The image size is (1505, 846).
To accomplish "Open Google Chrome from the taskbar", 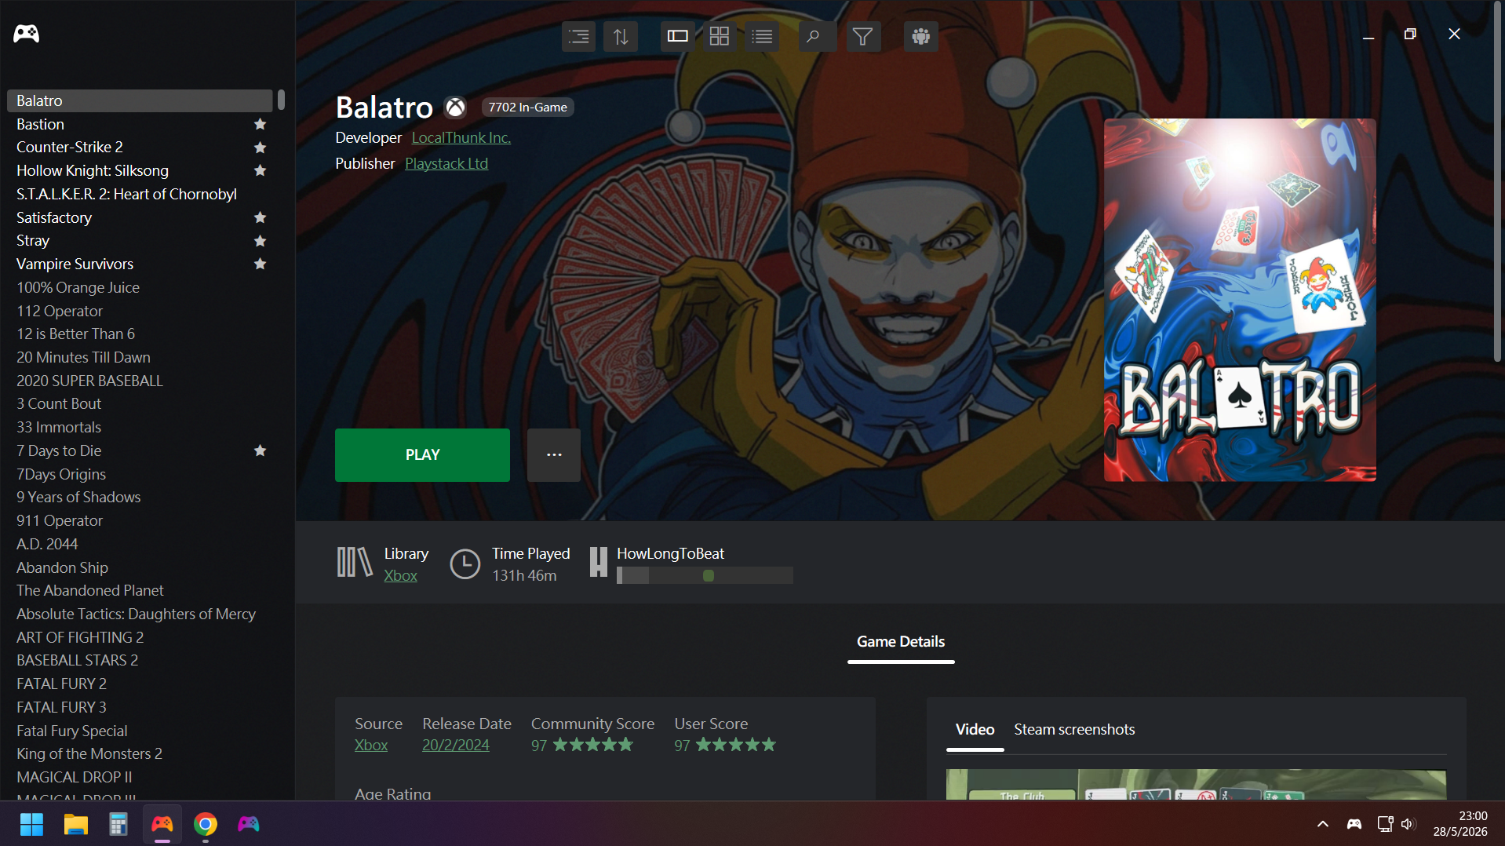I will [x=206, y=824].
